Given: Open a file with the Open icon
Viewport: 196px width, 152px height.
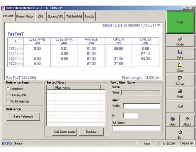Looking at the screenshot, I should (x=180, y=41).
